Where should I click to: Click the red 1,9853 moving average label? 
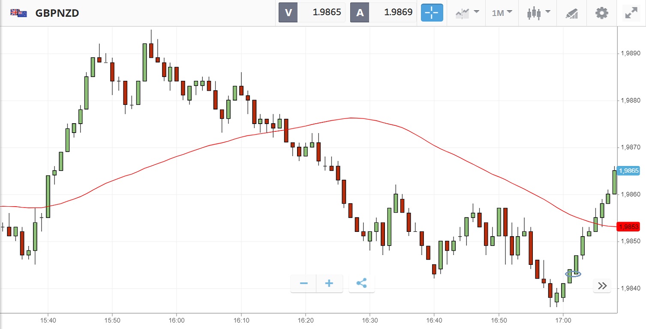click(628, 227)
